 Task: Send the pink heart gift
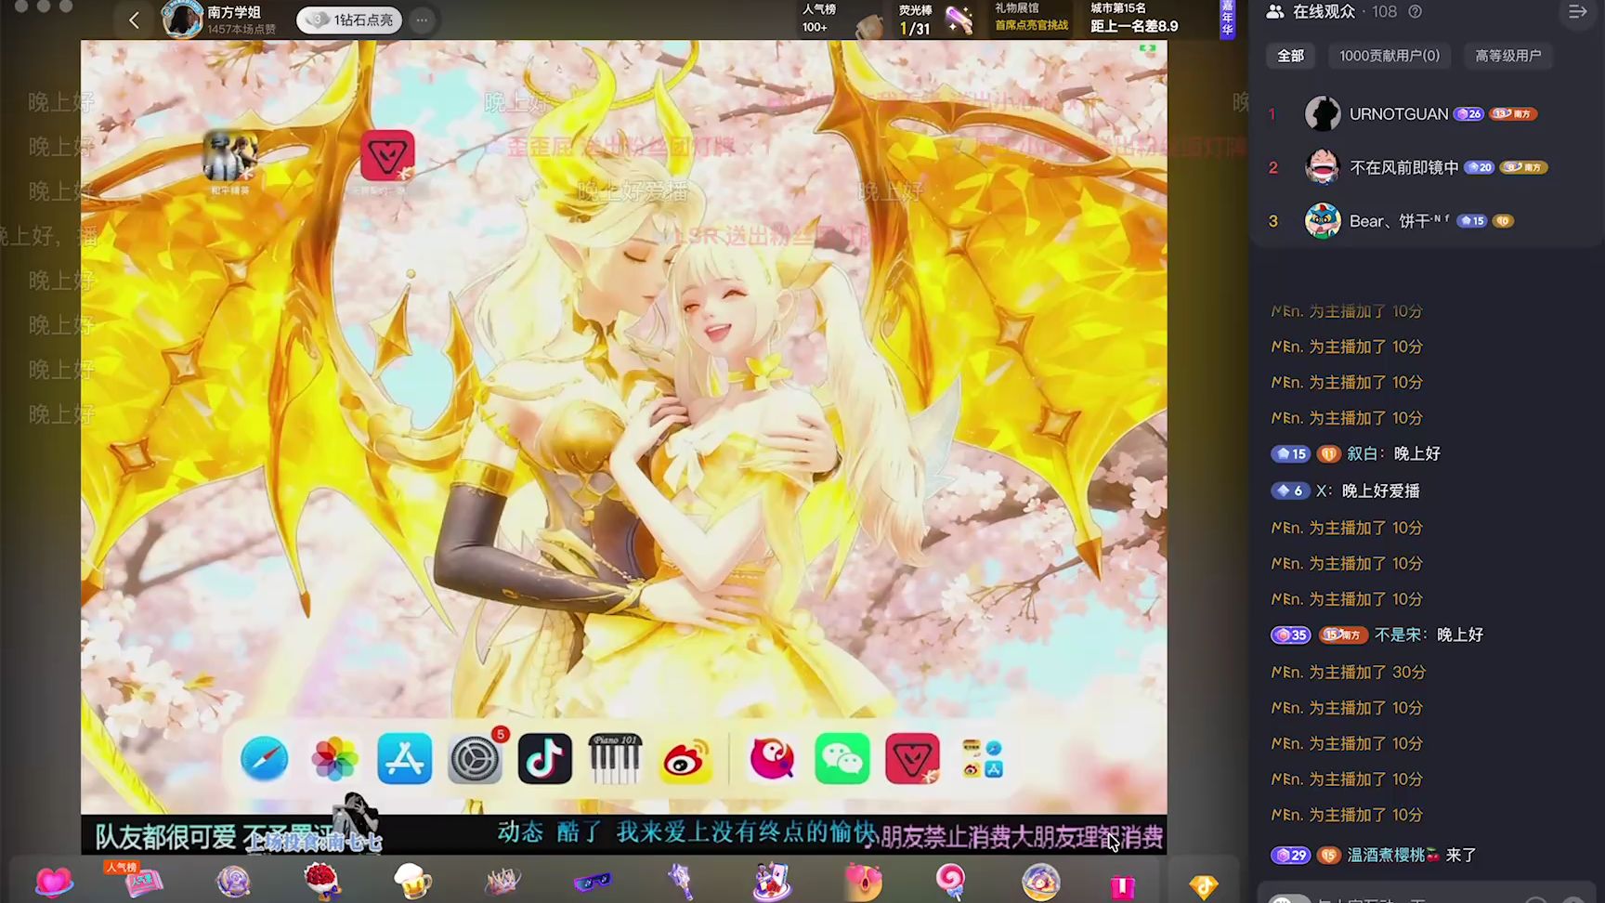[x=54, y=881]
